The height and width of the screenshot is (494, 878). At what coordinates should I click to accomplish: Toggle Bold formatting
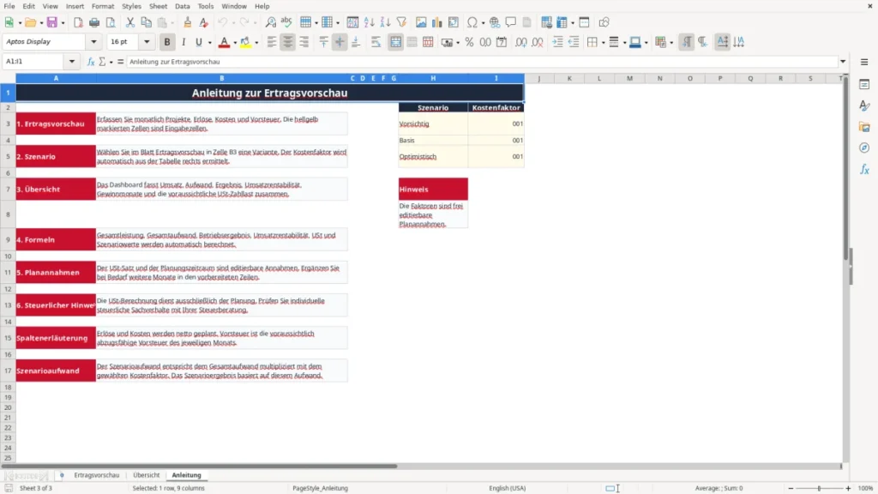point(167,42)
